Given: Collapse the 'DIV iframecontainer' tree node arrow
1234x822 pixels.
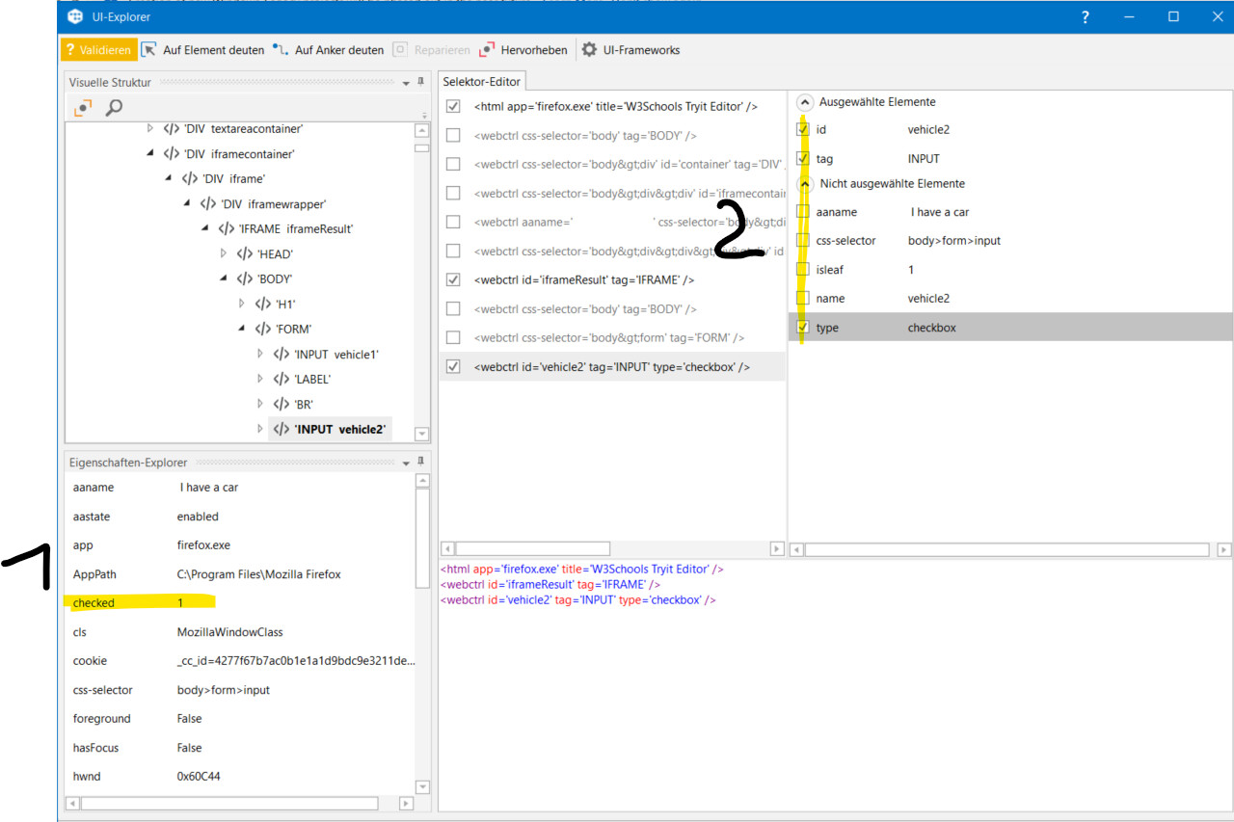Looking at the screenshot, I should point(149,153).
